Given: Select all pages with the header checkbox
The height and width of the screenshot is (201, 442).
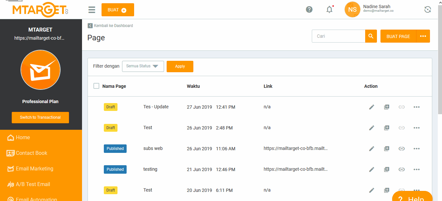Looking at the screenshot, I should tap(96, 86).
